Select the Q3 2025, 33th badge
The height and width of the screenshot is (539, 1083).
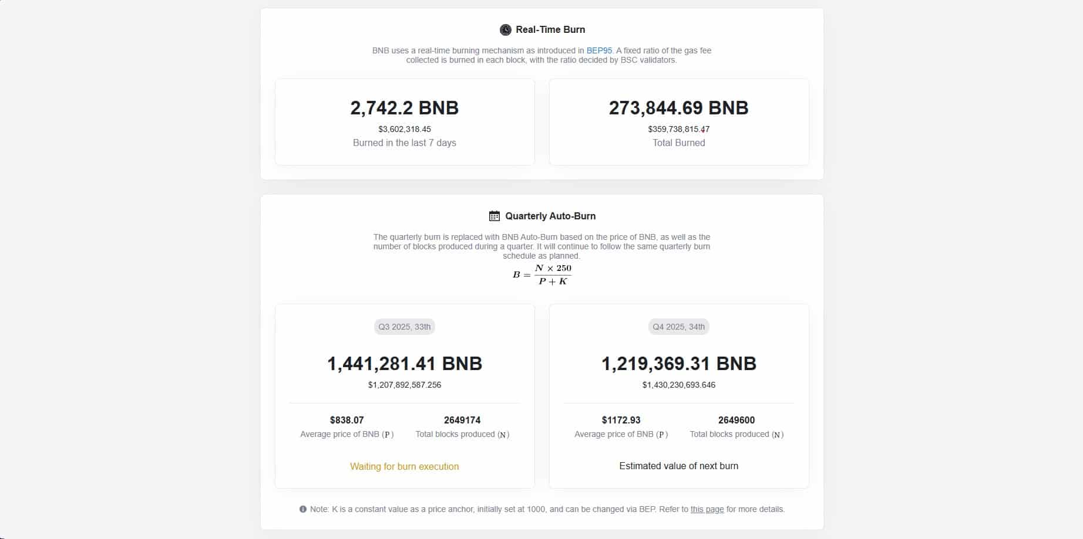[404, 327]
